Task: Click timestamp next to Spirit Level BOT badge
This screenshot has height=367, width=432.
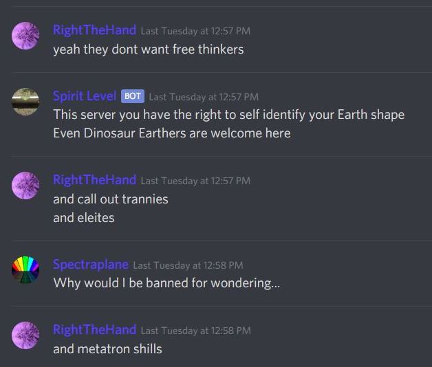Action: coord(204,97)
